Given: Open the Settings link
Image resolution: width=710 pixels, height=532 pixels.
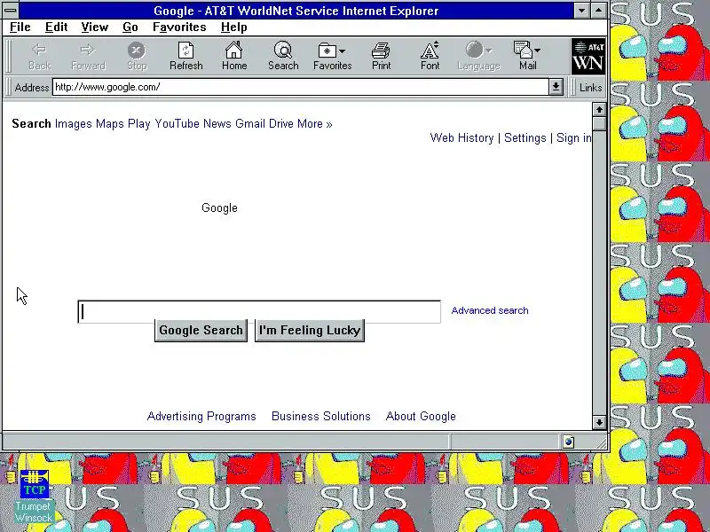Looking at the screenshot, I should click(x=525, y=138).
